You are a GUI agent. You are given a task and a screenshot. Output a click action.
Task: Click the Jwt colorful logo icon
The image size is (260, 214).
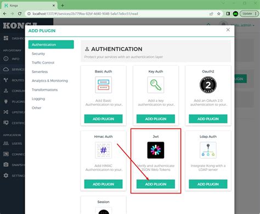pos(156,150)
